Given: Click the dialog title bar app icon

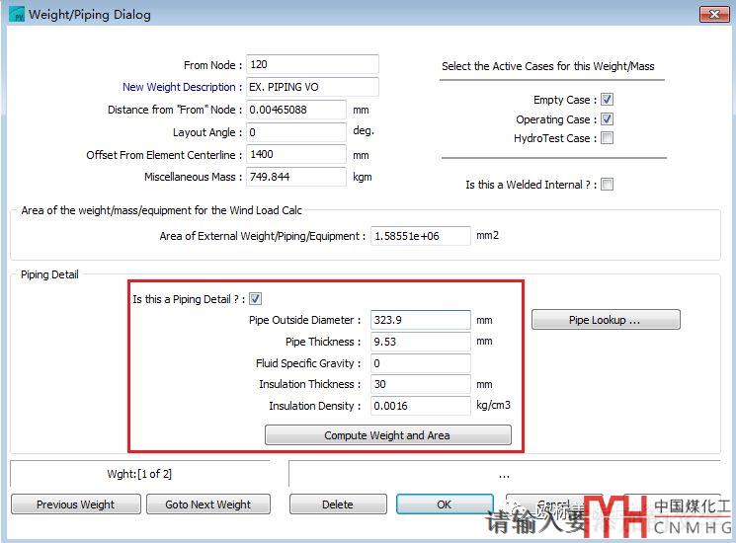Looking at the screenshot, I should tap(15, 15).
